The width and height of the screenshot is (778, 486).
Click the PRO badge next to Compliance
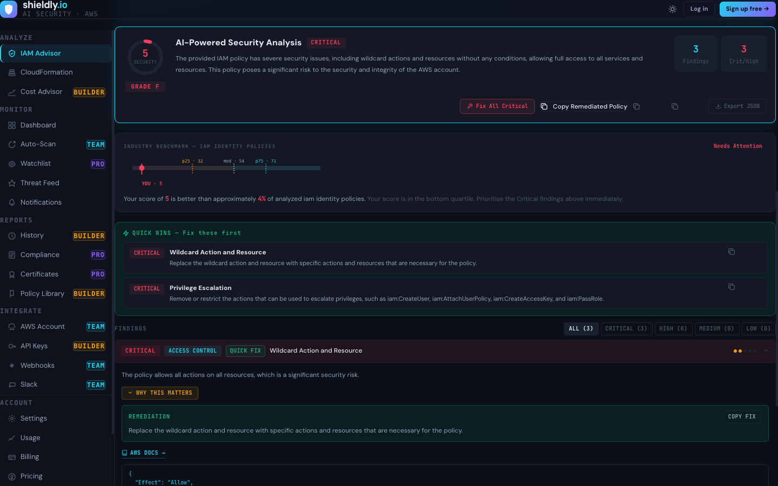[98, 255]
